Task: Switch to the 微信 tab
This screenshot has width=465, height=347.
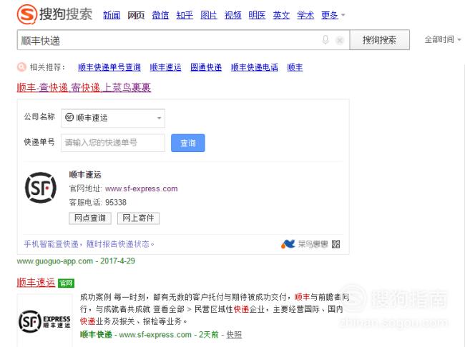Action: pos(160,15)
